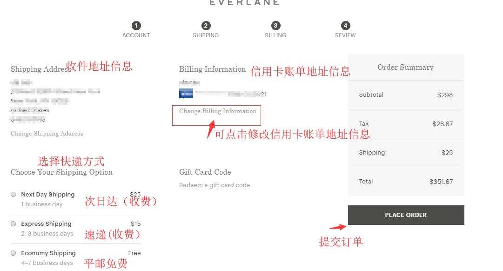Click the Everlane logo at top
This screenshot has height=271, width=503.
244,3
